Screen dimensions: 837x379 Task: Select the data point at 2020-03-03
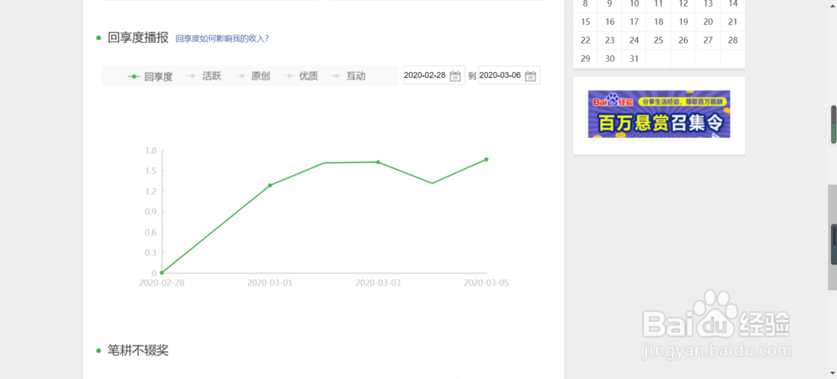(378, 161)
